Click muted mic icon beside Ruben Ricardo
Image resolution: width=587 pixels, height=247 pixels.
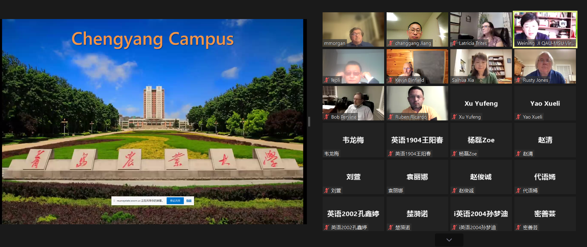coord(391,117)
